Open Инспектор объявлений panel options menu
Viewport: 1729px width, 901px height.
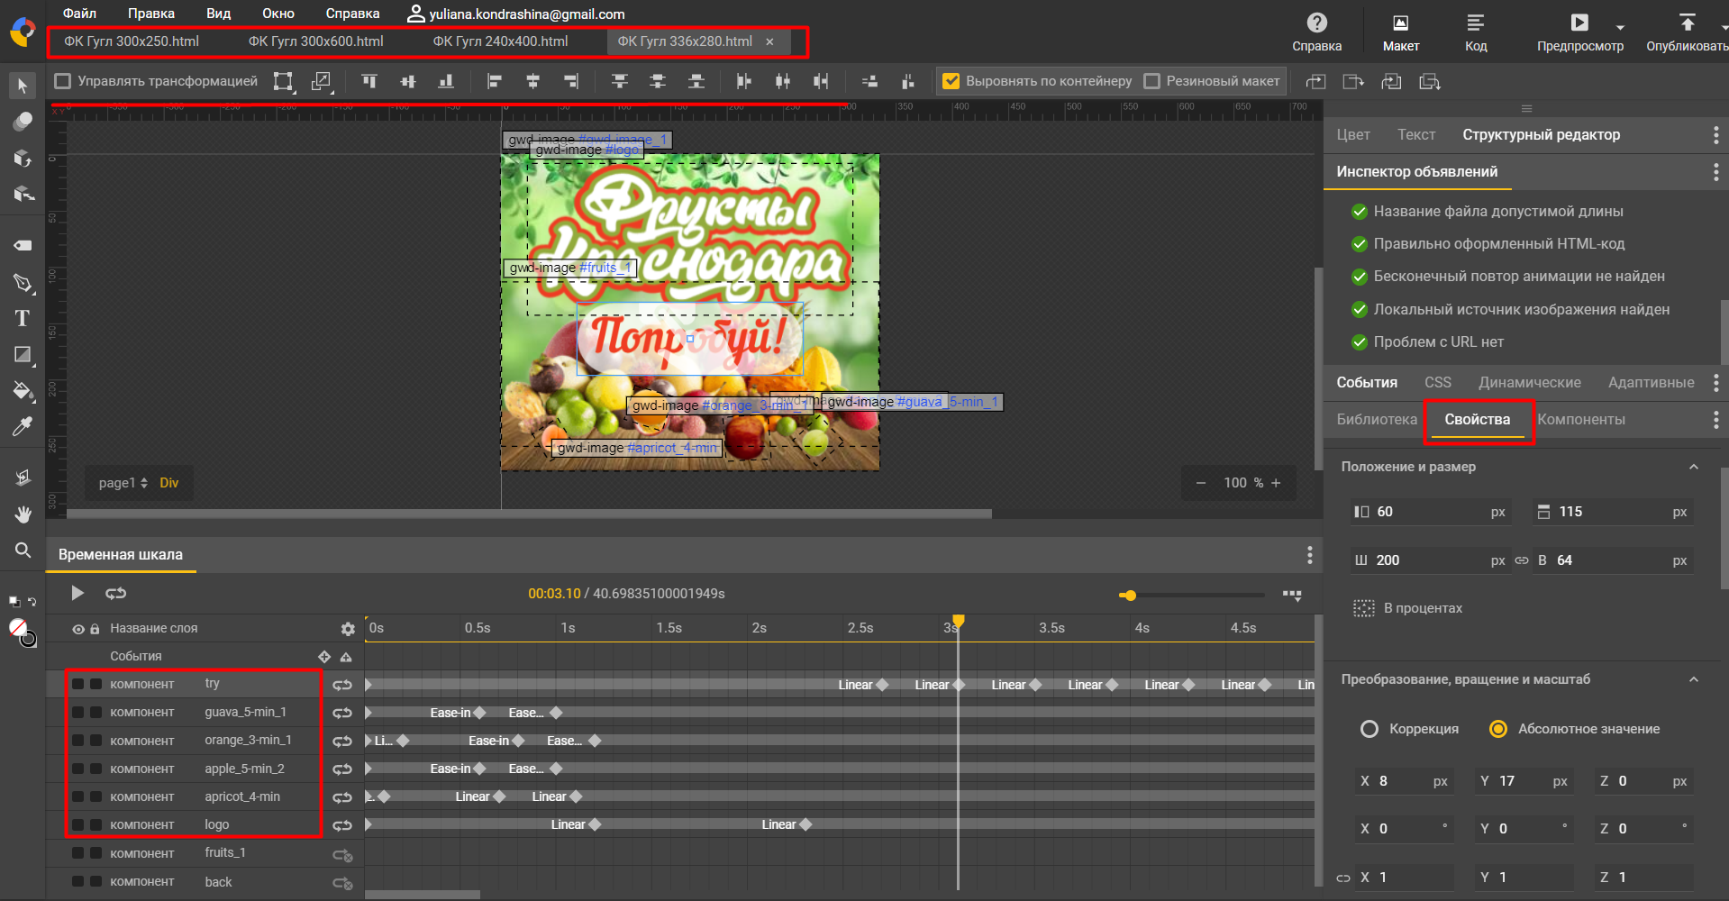click(x=1715, y=171)
